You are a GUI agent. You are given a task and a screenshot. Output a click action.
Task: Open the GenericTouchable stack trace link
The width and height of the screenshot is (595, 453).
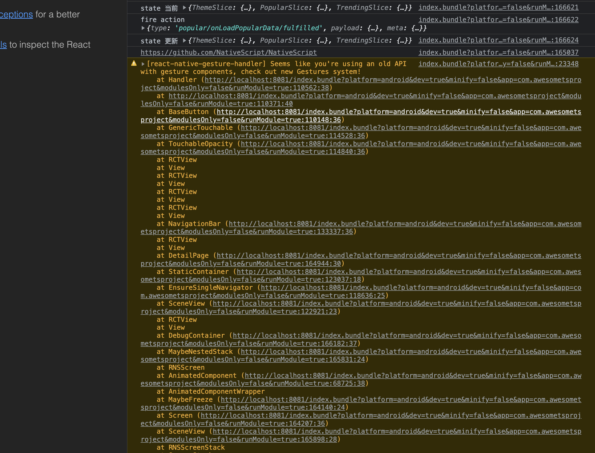(410, 128)
